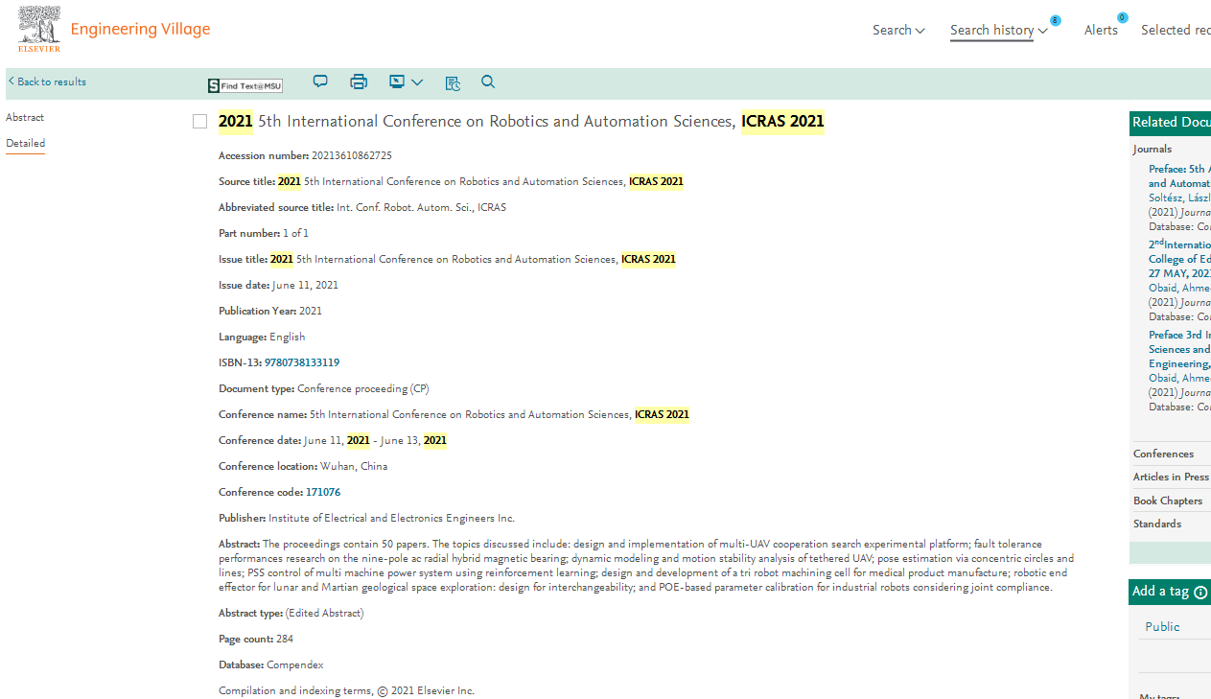Click the conference date 'June 11, 2021 - June 13, 2021'
This screenshot has width=1211, height=699.
375,440
